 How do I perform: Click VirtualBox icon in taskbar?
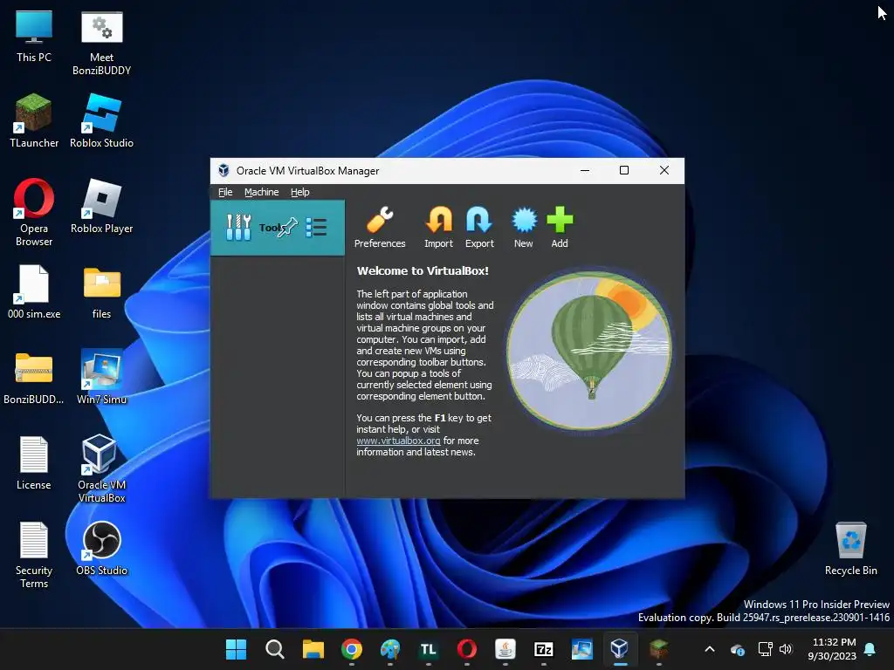pos(621,649)
